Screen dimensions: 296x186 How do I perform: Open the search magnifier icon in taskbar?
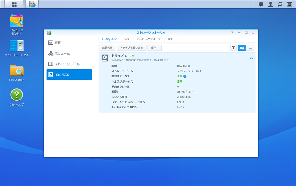tap(280, 4)
